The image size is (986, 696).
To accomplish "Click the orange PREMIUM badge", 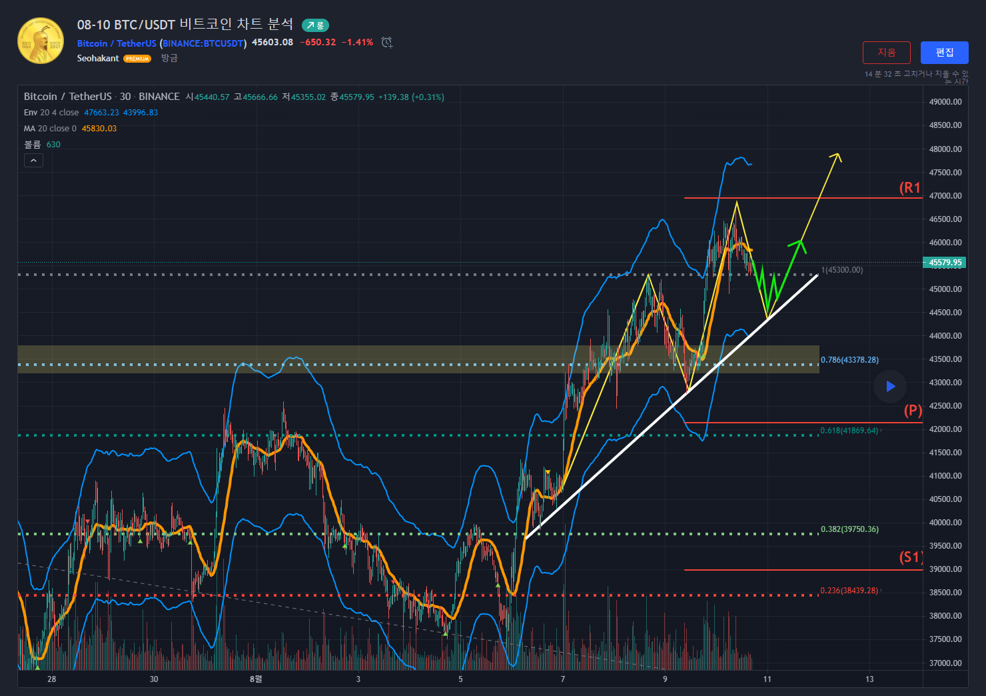I will point(137,59).
